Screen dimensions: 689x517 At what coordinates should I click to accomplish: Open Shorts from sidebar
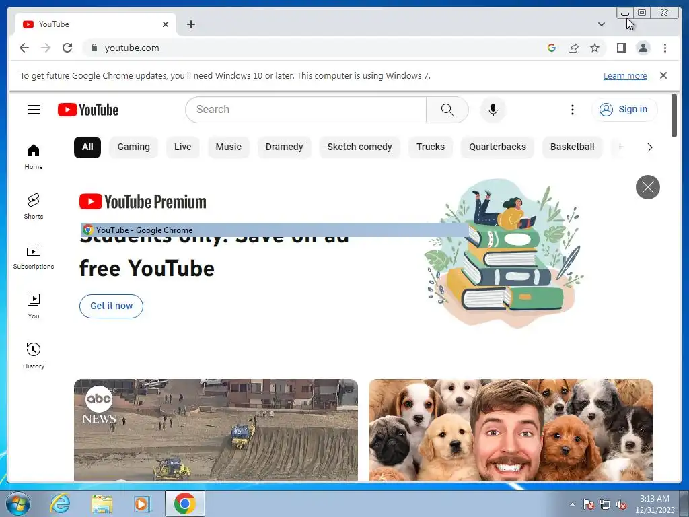pos(34,207)
